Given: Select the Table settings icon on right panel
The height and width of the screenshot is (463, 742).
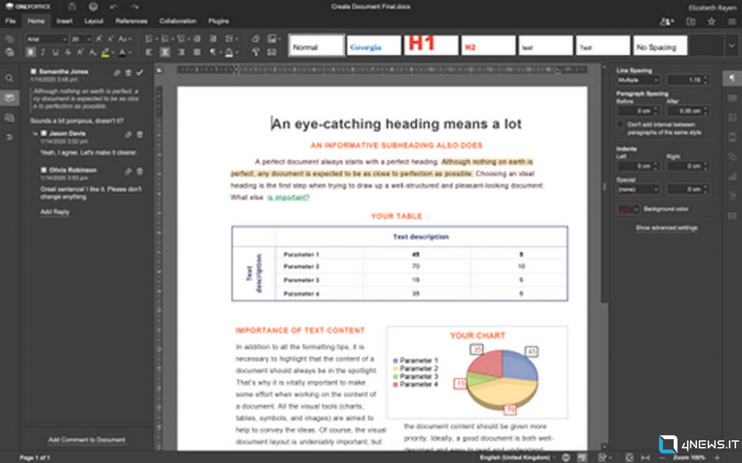Looking at the screenshot, I should (x=733, y=99).
